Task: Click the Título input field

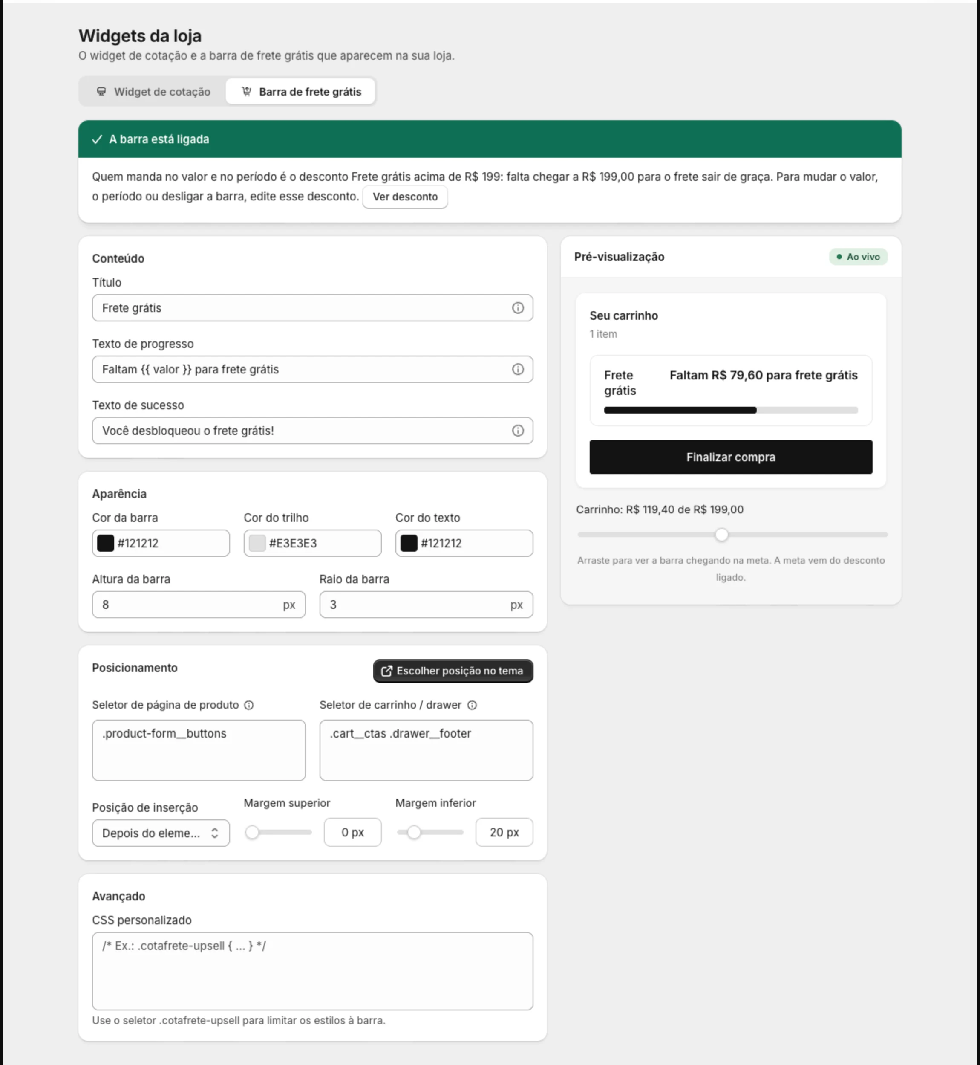Action: point(312,308)
